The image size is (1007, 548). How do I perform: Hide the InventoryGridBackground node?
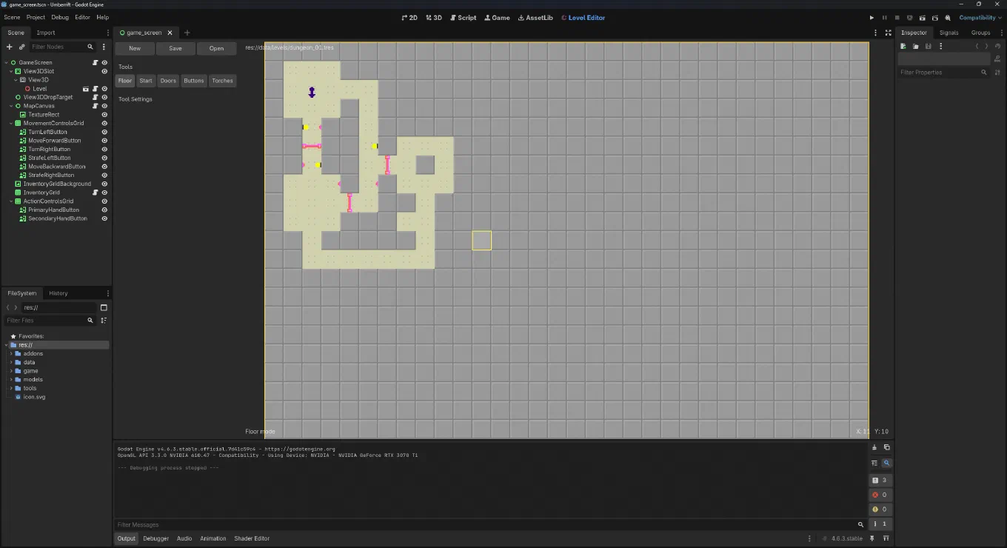[x=104, y=184]
